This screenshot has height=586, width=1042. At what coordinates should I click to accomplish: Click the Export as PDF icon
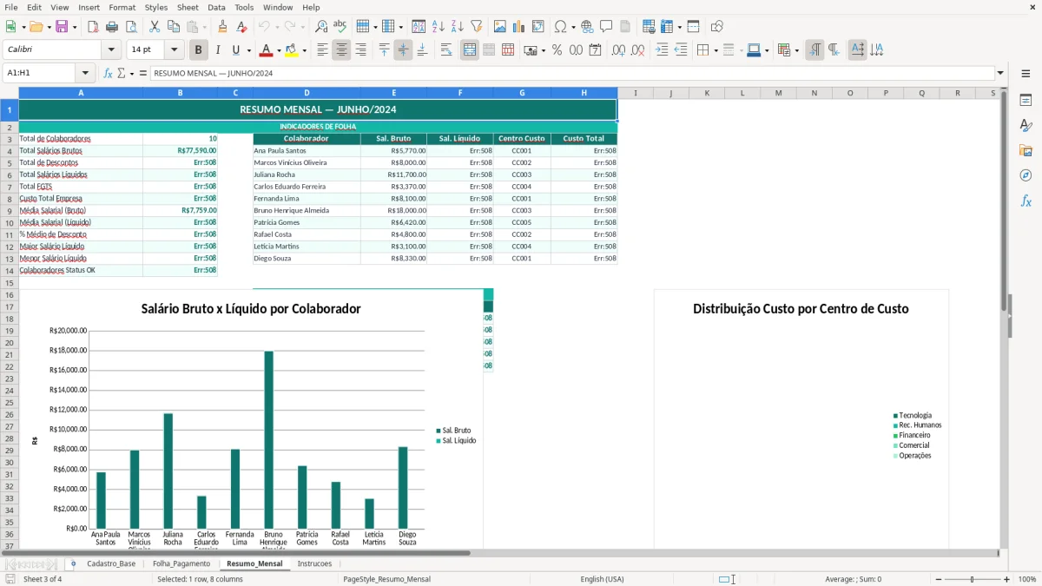click(93, 27)
